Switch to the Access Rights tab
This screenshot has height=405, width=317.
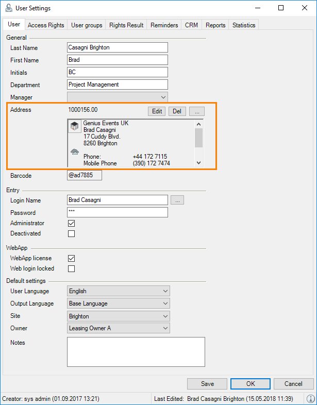[x=46, y=25]
